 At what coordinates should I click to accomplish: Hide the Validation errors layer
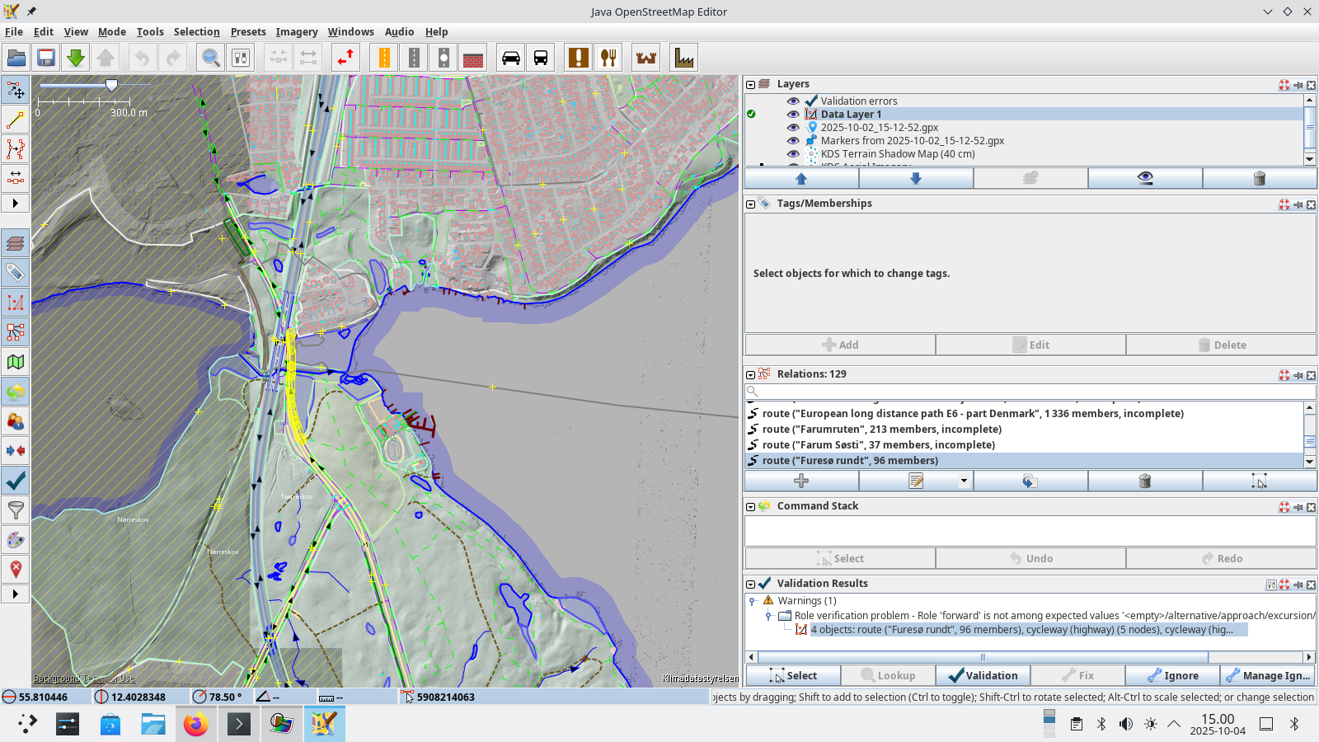[x=793, y=101]
